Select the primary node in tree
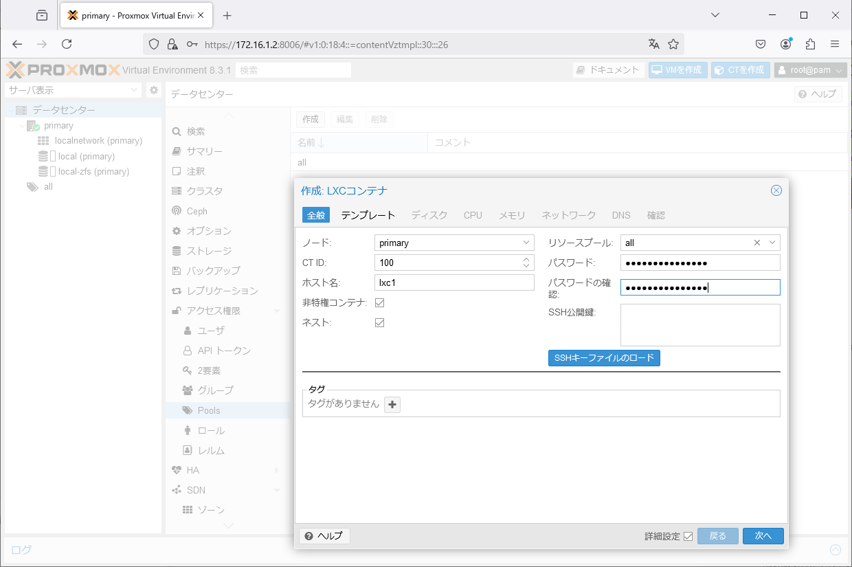The height and width of the screenshot is (567, 852). point(58,126)
